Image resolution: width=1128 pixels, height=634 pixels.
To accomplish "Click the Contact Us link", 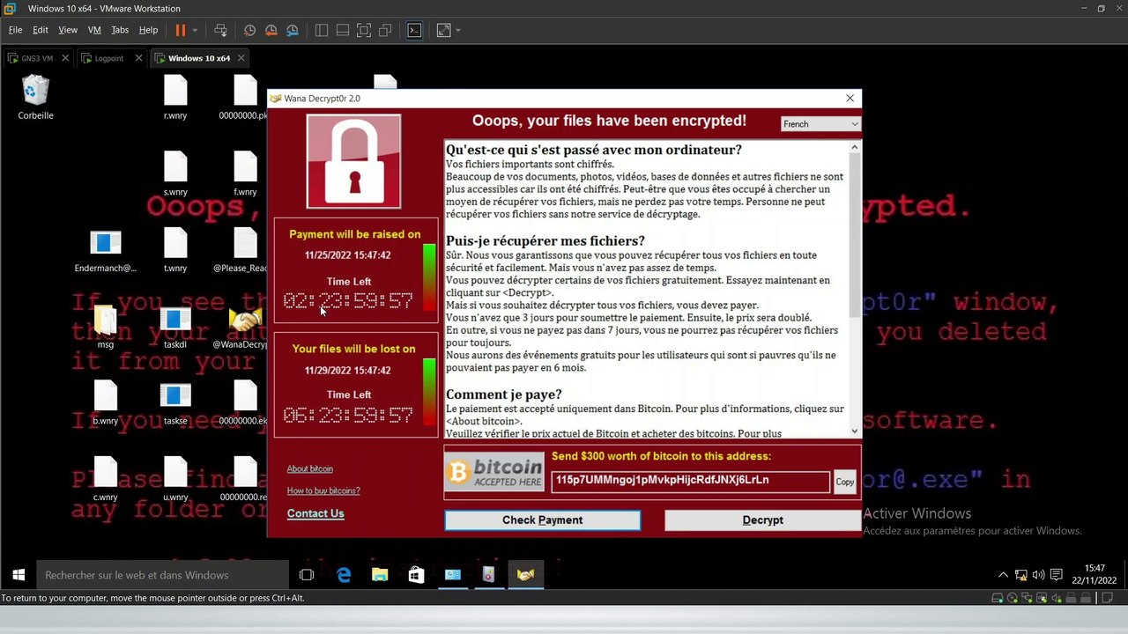I will 315,513.
